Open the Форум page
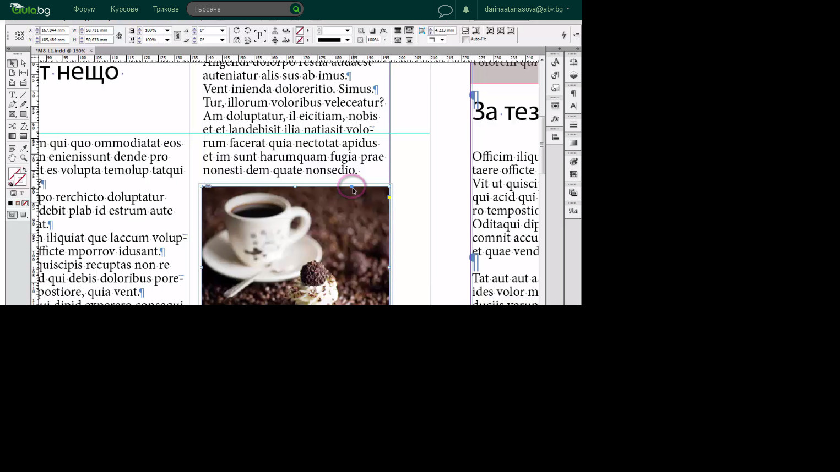This screenshot has height=472, width=840. 84,9
